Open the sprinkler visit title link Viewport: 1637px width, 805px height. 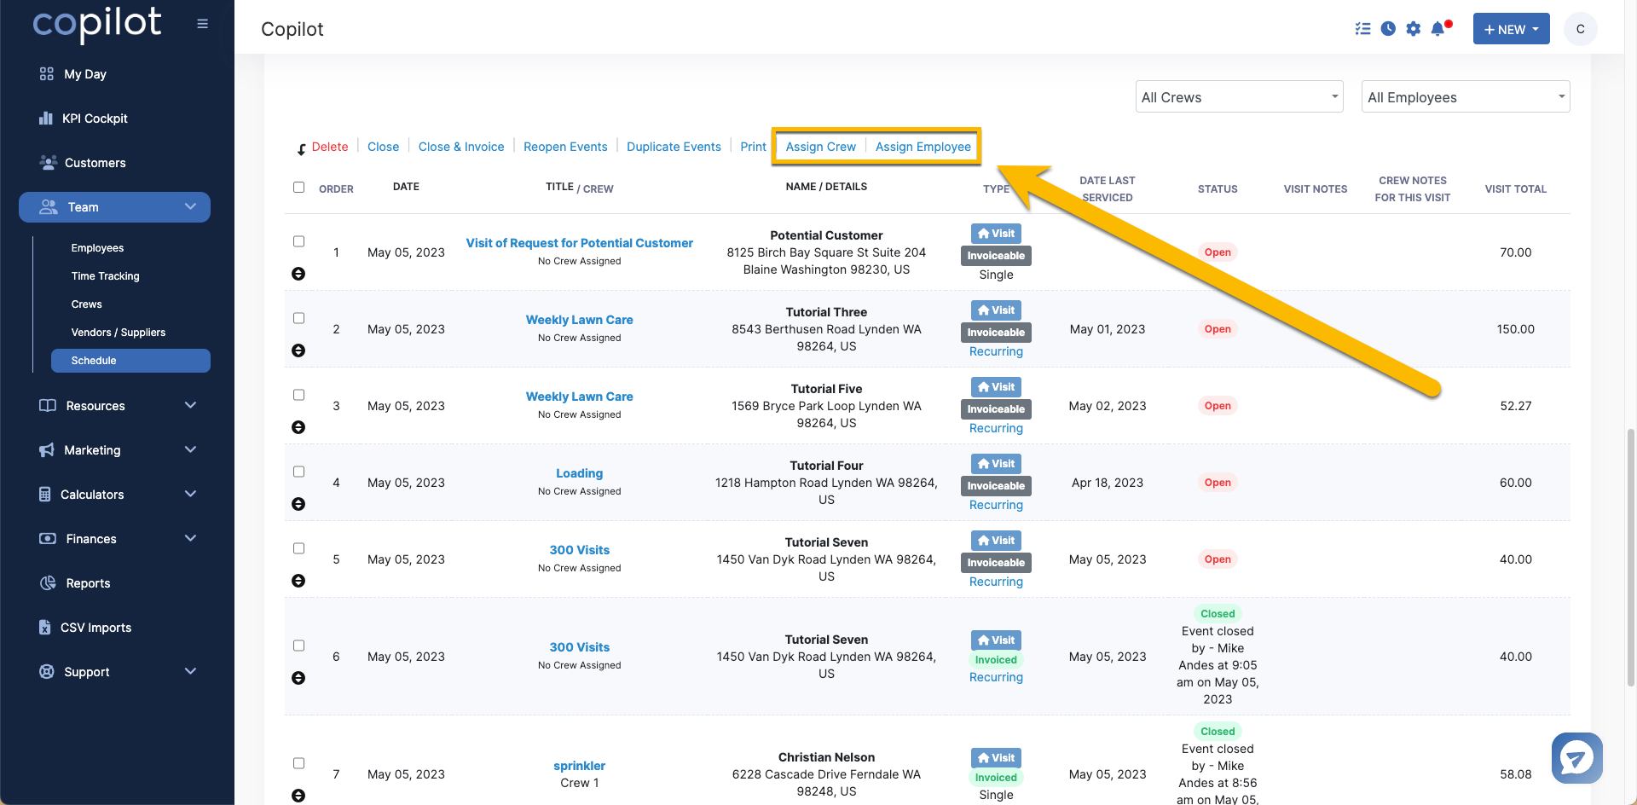579,766
